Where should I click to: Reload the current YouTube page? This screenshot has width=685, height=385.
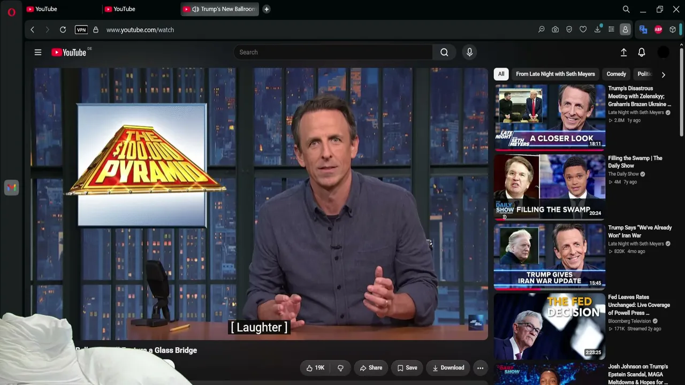63,30
